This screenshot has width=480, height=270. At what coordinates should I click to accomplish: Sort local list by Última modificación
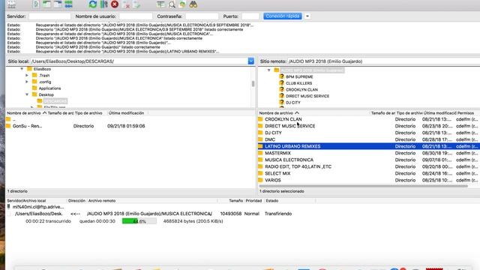pyautogui.click(x=126, y=113)
